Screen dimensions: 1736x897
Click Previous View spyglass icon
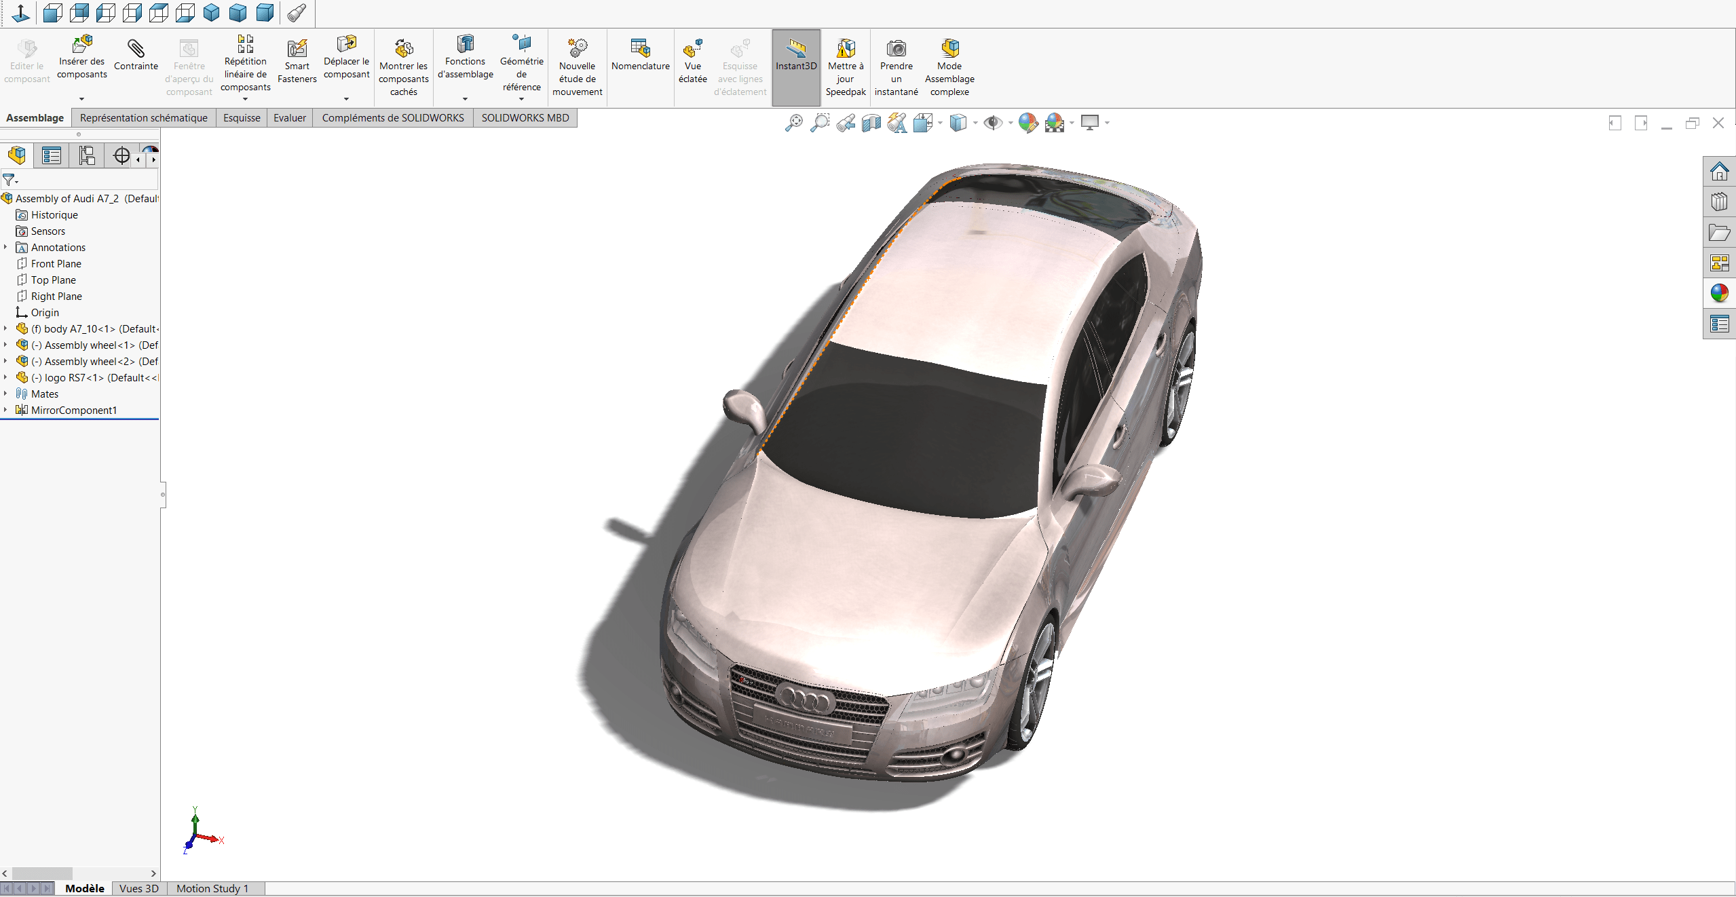(846, 123)
